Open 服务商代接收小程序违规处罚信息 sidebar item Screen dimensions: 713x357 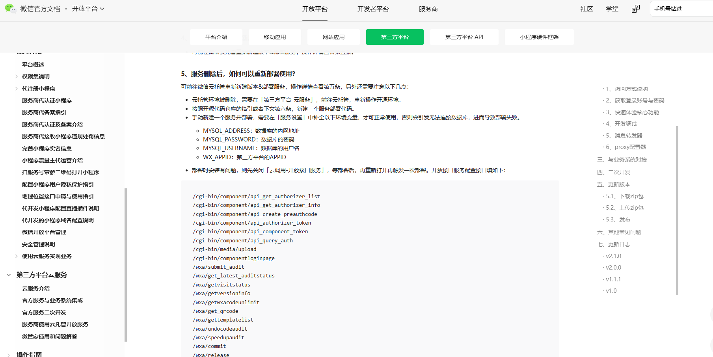pyautogui.click(x=63, y=136)
